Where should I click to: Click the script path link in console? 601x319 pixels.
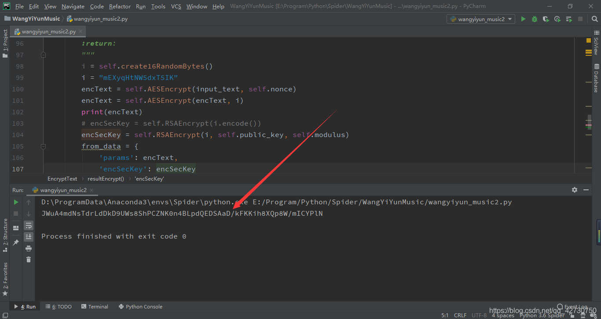point(382,202)
